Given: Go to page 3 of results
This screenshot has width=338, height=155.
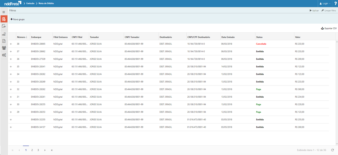Looking at the screenshot, I should (38, 150).
